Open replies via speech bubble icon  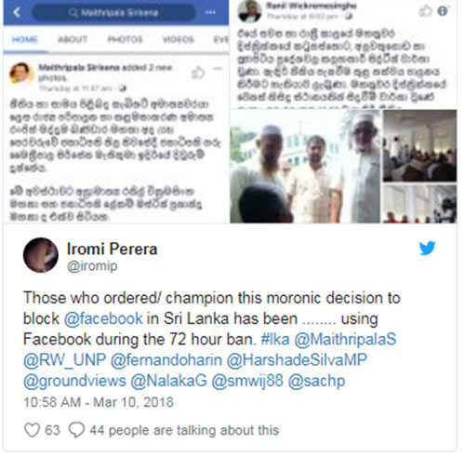tap(76, 430)
